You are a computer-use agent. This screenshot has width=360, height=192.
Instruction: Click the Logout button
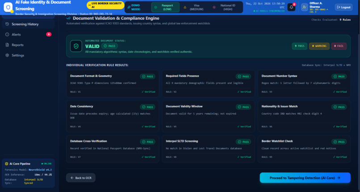(x=344, y=7)
